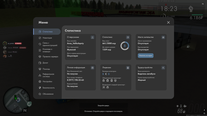The image size is (207, 116).
Task: Click the water transport license icon
Action: coord(108,87)
